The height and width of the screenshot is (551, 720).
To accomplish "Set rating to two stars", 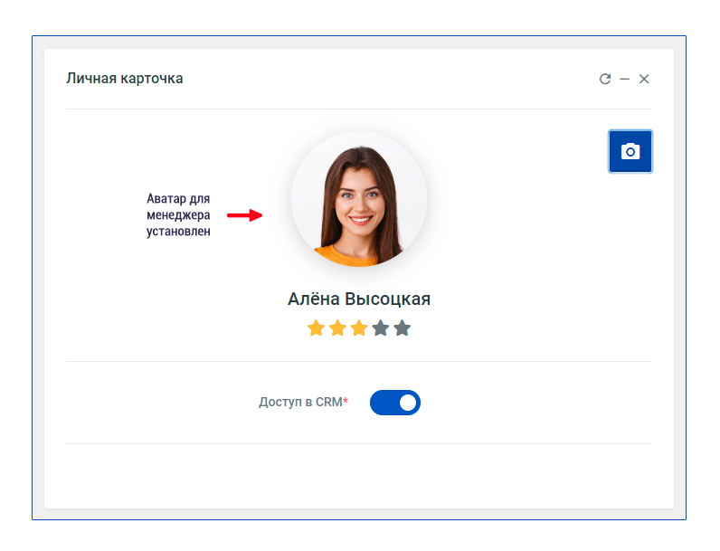I will pos(337,328).
